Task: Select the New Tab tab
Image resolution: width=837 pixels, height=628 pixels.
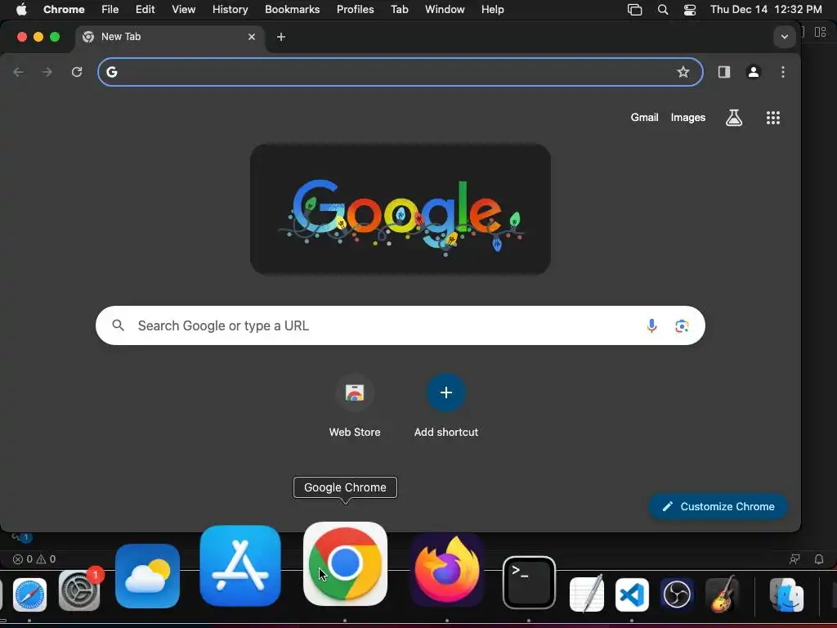Action: [x=168, y=37]
